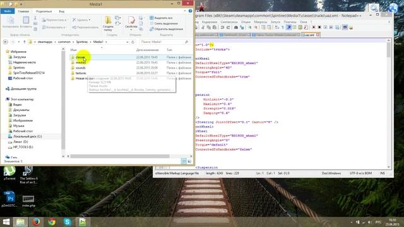Click the Cut scissors icon in Explorer ribbon
404x227 pixels.
click(x=35, y=18)
